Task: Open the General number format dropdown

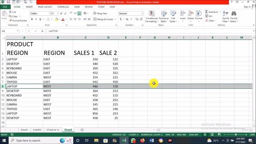Action: pos(142,13)
